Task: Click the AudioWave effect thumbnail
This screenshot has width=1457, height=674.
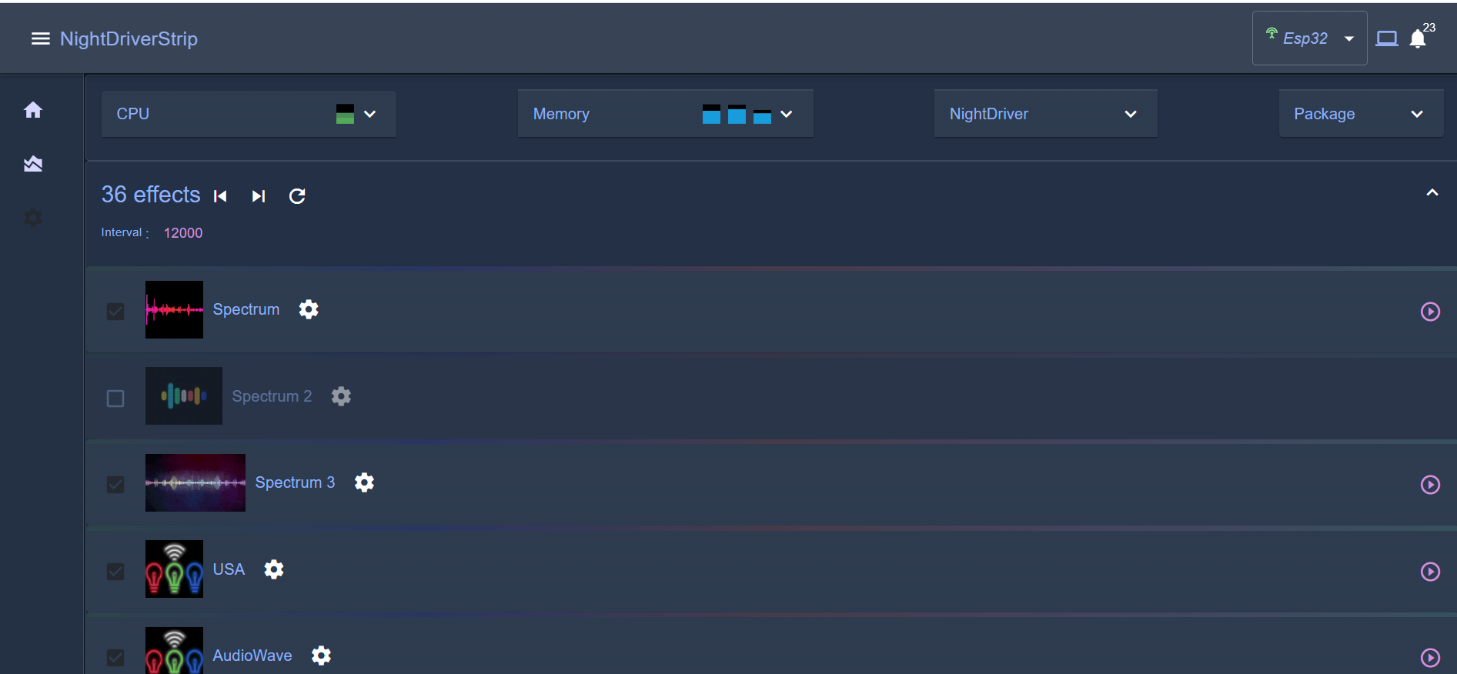Action: click(174, 651)
